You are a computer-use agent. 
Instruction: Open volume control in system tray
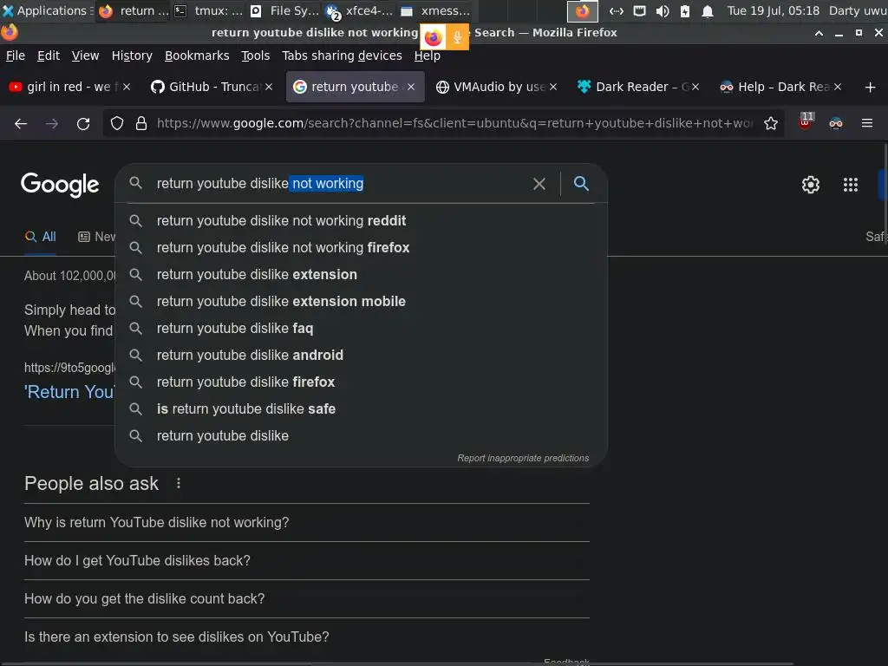tap(662, 11)
